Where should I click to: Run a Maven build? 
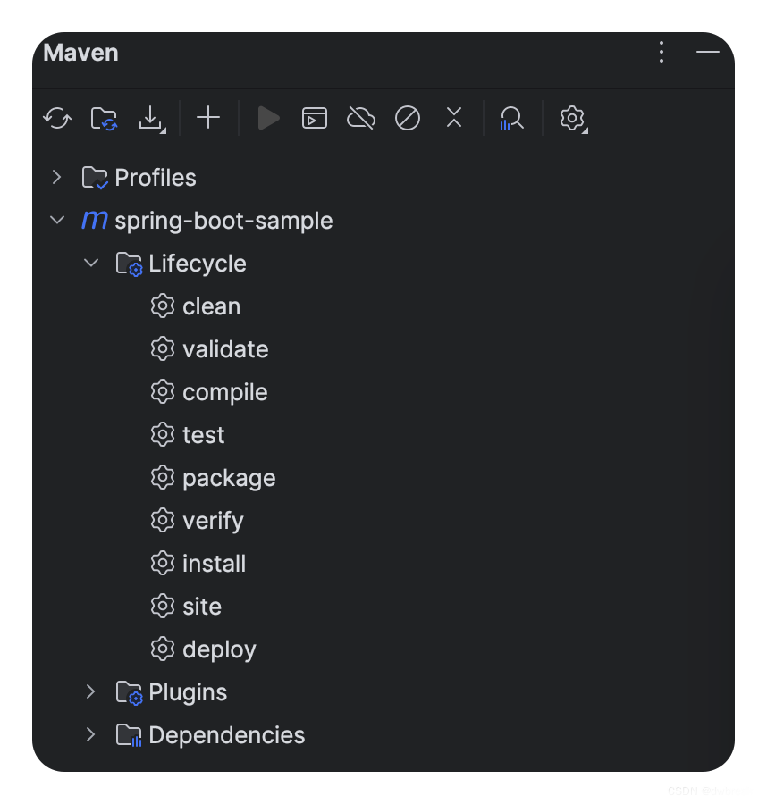268,117
